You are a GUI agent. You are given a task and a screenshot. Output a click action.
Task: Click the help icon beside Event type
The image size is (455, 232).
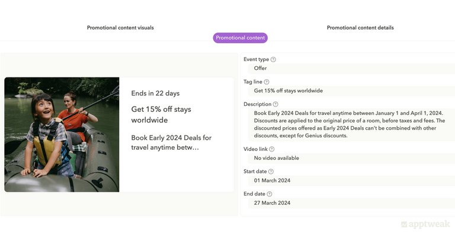pos(273,59)
